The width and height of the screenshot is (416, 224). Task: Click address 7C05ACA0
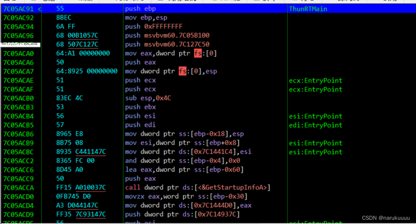(x=18, y=53)
